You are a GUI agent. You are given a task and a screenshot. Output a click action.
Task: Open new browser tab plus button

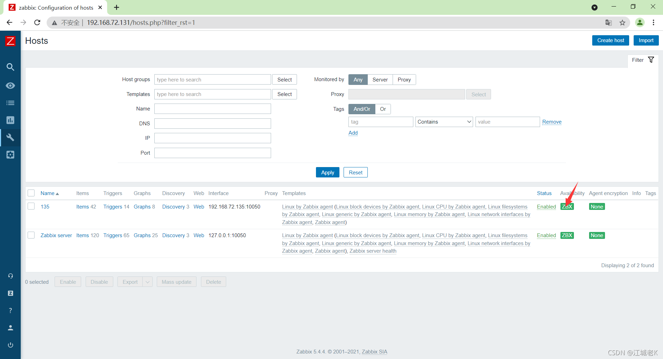117,7
